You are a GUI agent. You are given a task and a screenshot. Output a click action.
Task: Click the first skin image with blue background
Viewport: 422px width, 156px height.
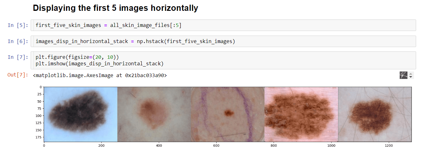(81, 114)
